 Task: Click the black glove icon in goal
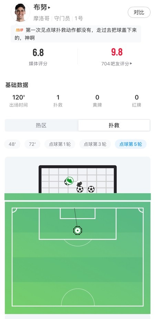tap(79, 184)
